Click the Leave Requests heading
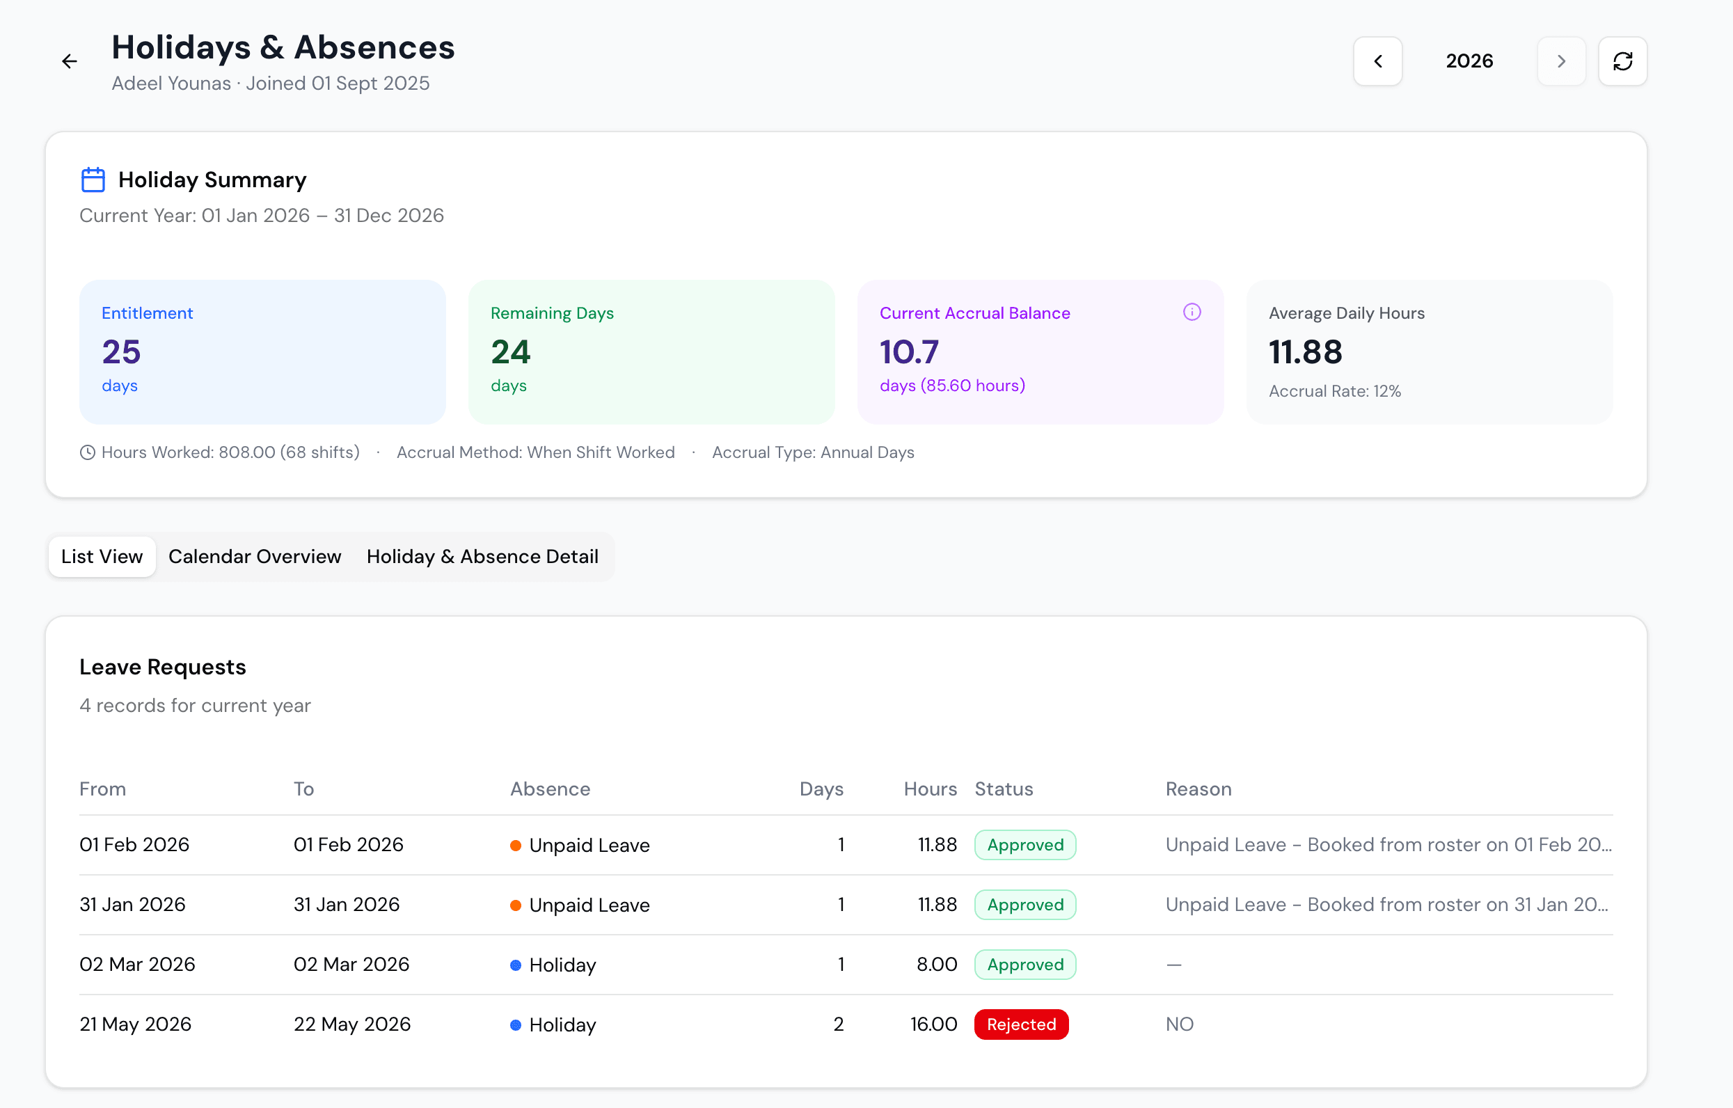Image resolution: width=1733 pixels, height=1108 pixels. (163, 667)
